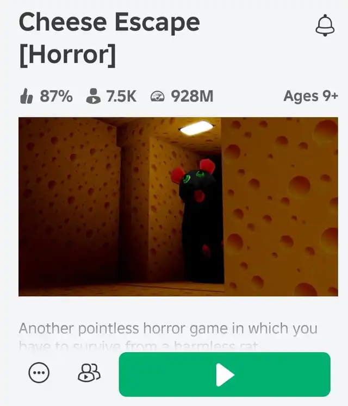
Task: Tap the notification bell icon
Action: [325, 26]
